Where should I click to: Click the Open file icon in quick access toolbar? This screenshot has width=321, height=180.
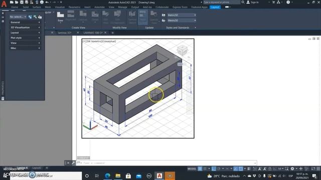17,2
